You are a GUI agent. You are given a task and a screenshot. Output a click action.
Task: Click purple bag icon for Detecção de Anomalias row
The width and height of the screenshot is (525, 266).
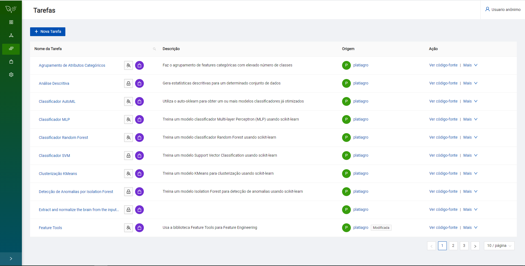pyautogui.click(x=139, y=192)
